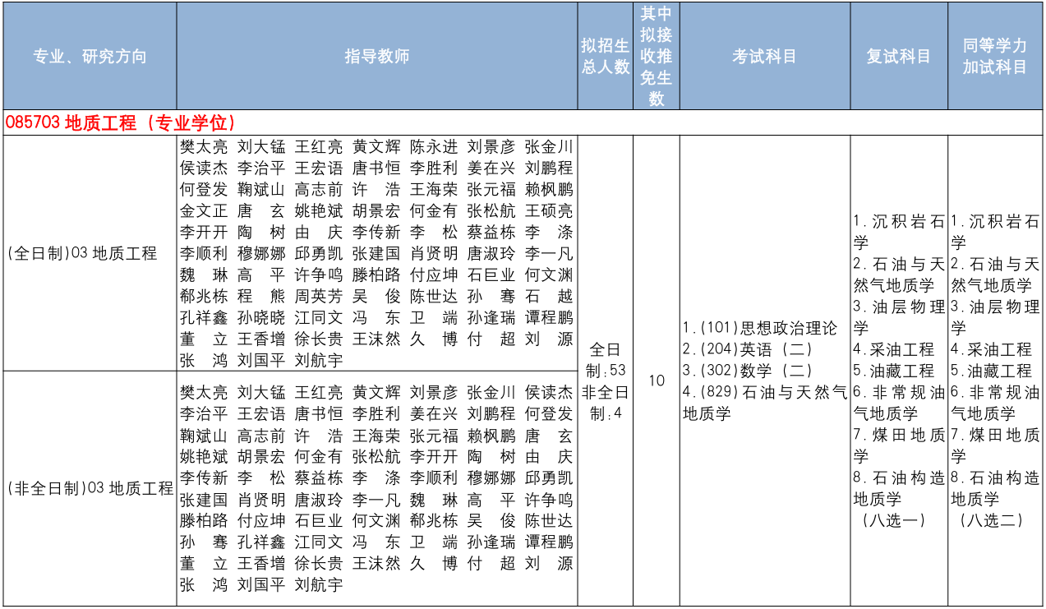Select advisor name 金文正
Viewport: 1046px width, 609px height.
click(204, 211)
